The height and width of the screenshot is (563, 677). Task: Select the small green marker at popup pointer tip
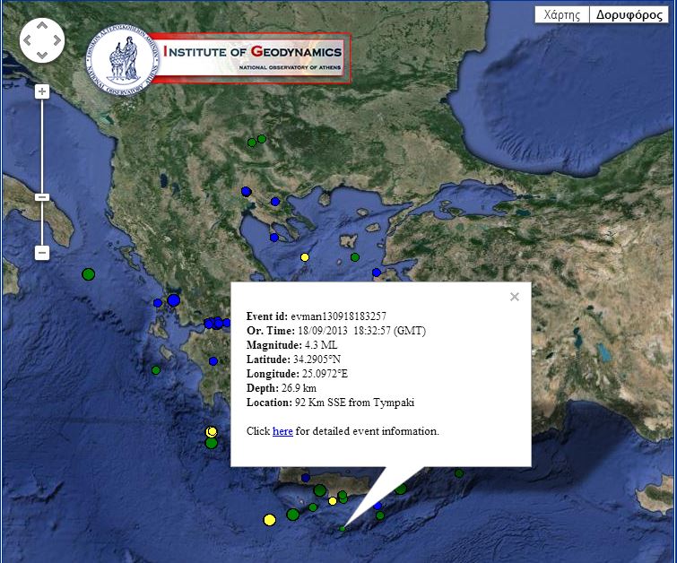coord(343,528)
